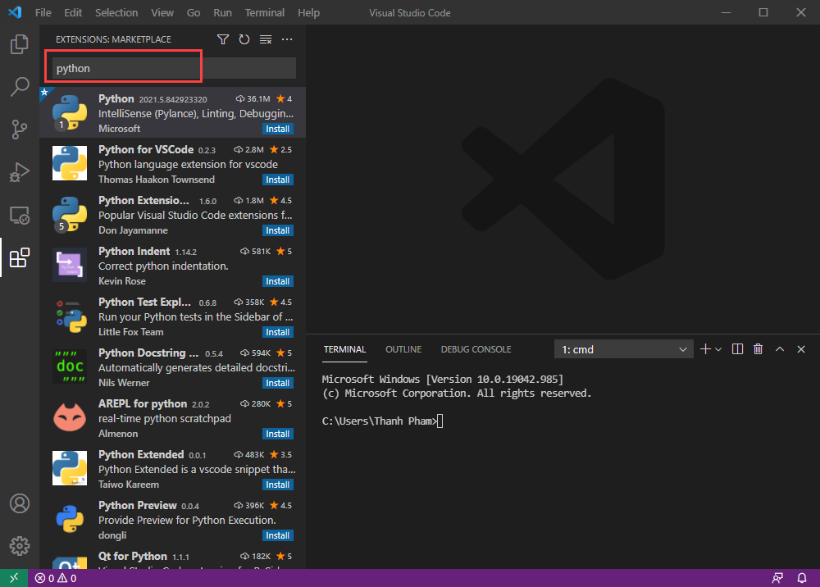The height and width of the screenshot is (587, 820).
Task: Open the Selection menu
Action: [116, 12]
